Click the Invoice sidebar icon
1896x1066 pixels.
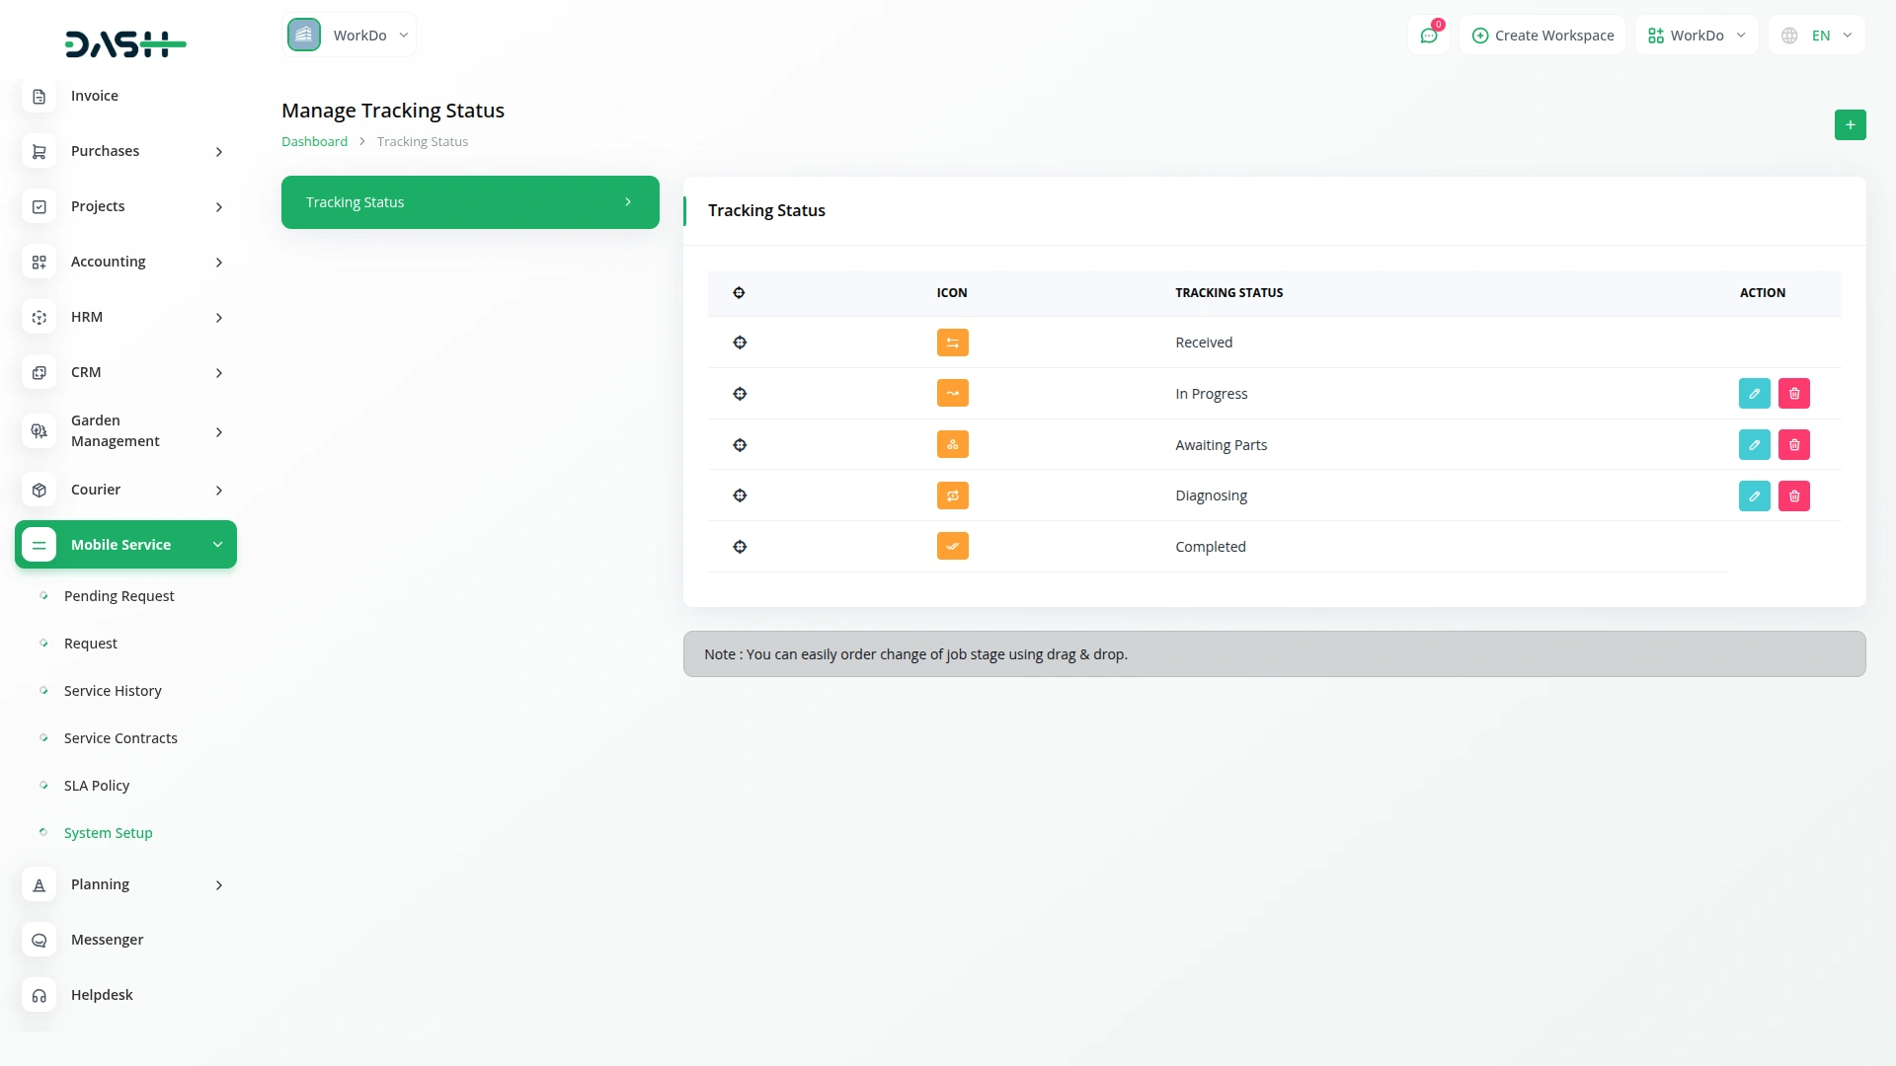point(39,96)
